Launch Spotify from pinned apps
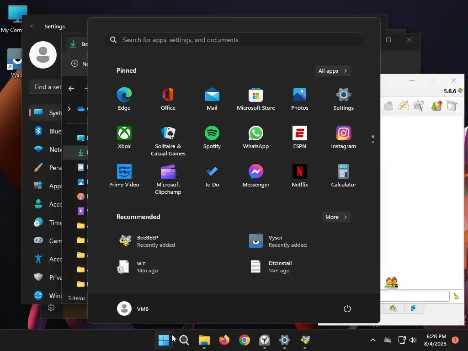Image resolution: width=468 pixels, height=351 pixels. click(x=212, y=137)
